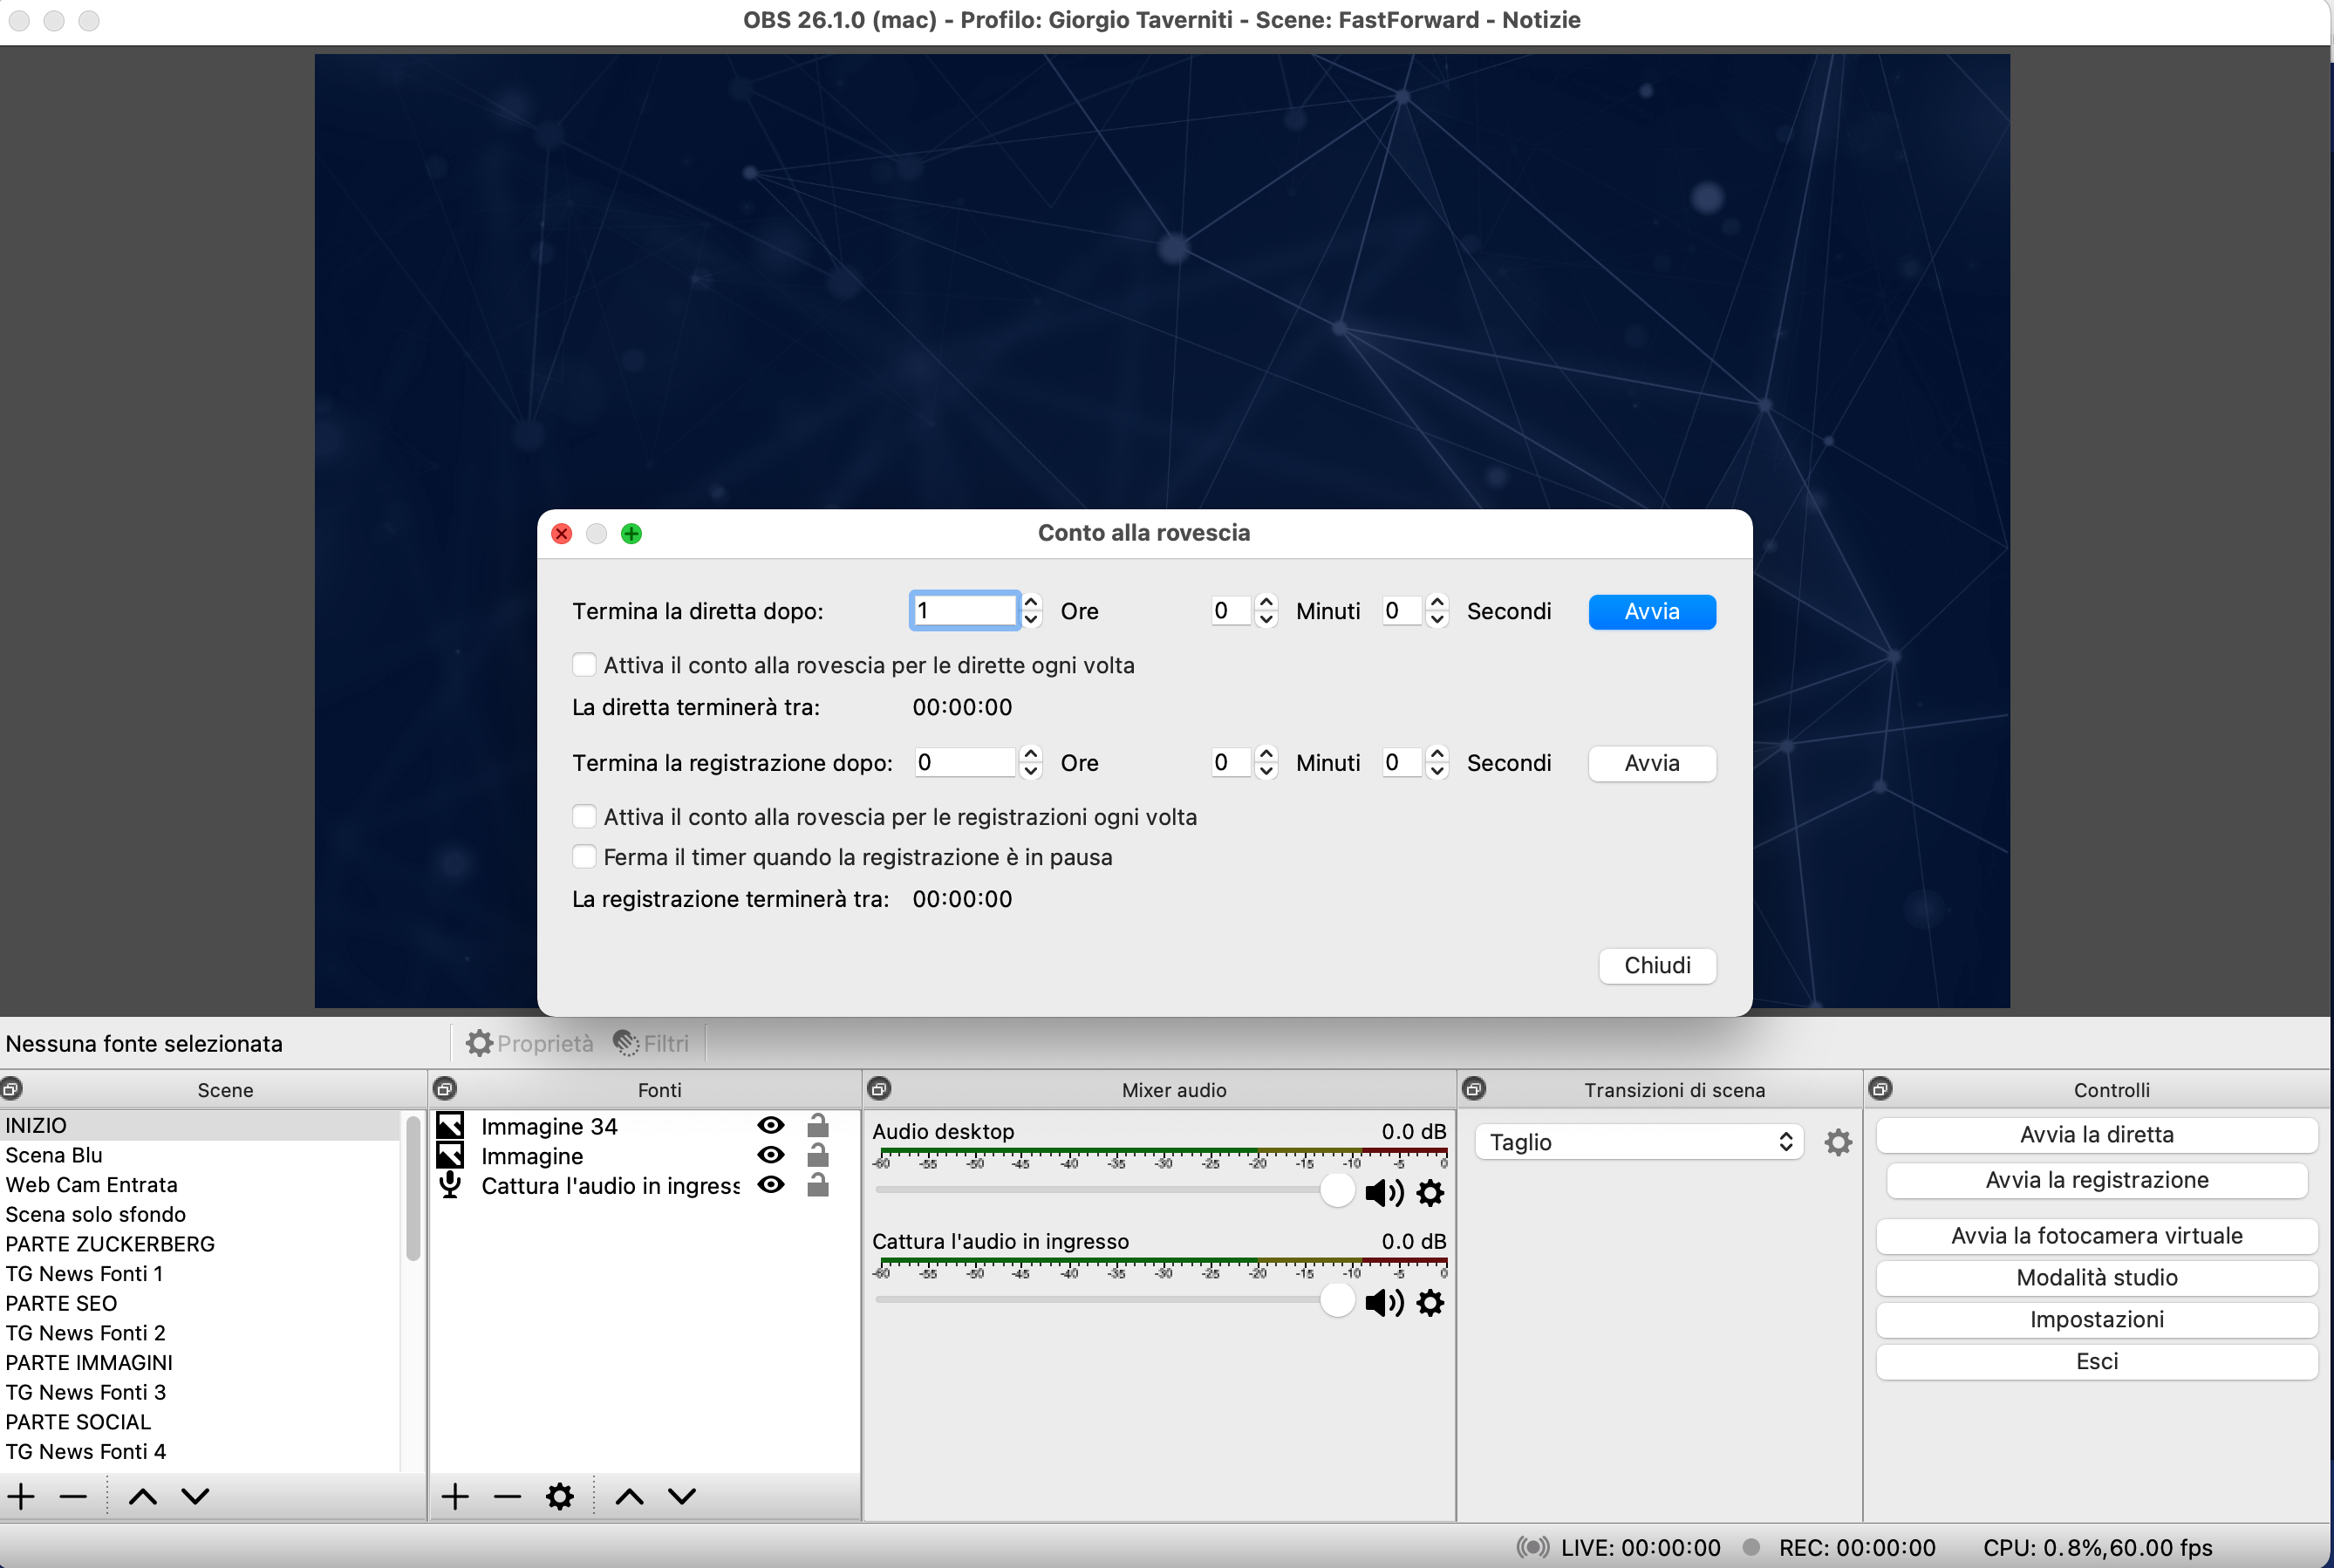The height and width of the screenshot is (1568, 2334).
Task: Undock the Fonti panel
Action: click(x=445, y=1089)
